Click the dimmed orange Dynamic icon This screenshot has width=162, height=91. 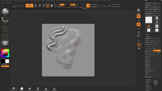coord(139,45)
